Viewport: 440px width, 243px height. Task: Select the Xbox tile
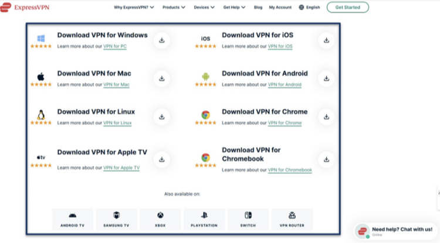pos(160,219)
